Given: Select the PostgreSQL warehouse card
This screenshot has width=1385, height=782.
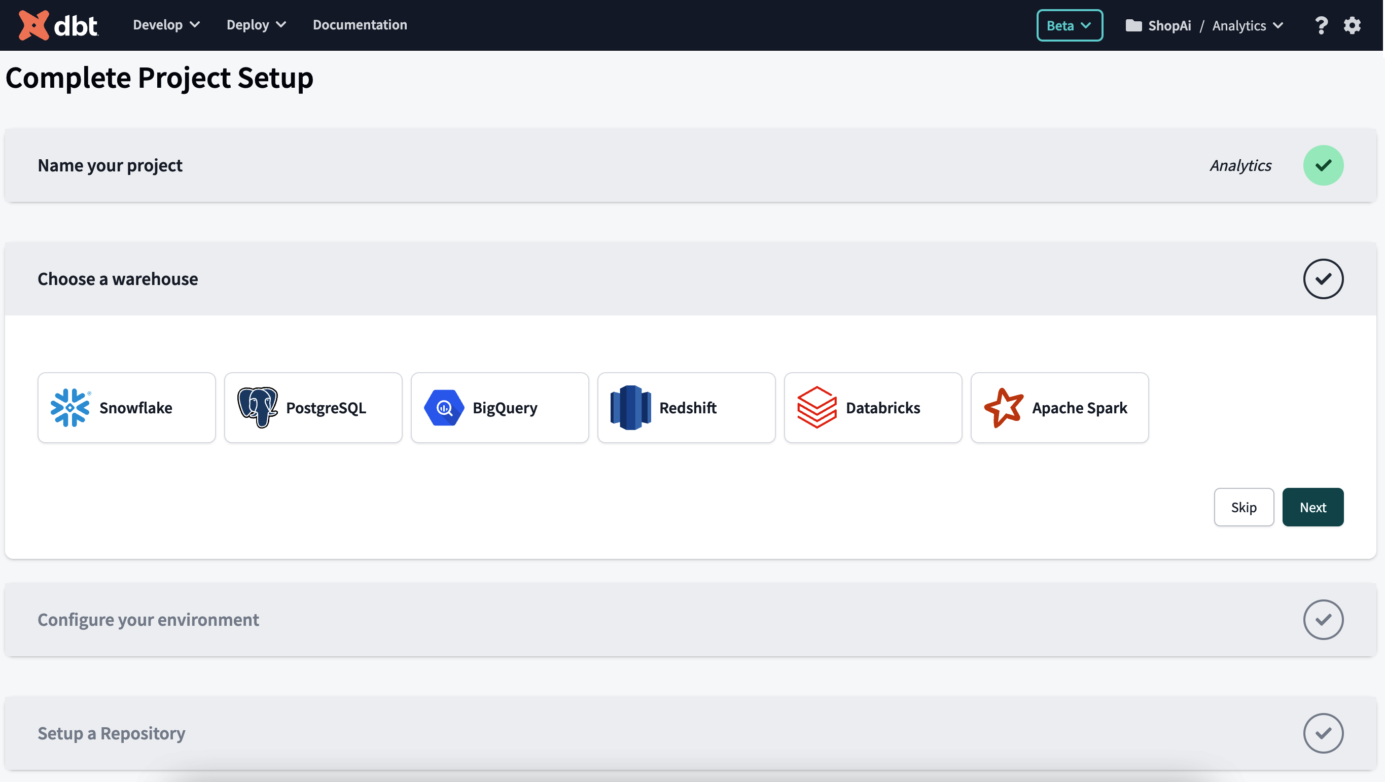Looking at the screenshot, I should point(313,408).
